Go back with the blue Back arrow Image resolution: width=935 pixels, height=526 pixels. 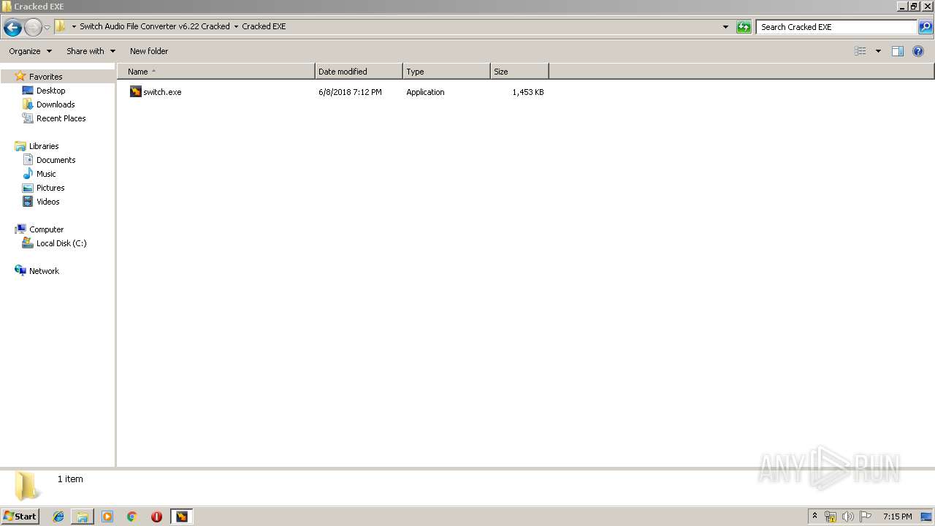pyautogui.click(x=12, y=27)
